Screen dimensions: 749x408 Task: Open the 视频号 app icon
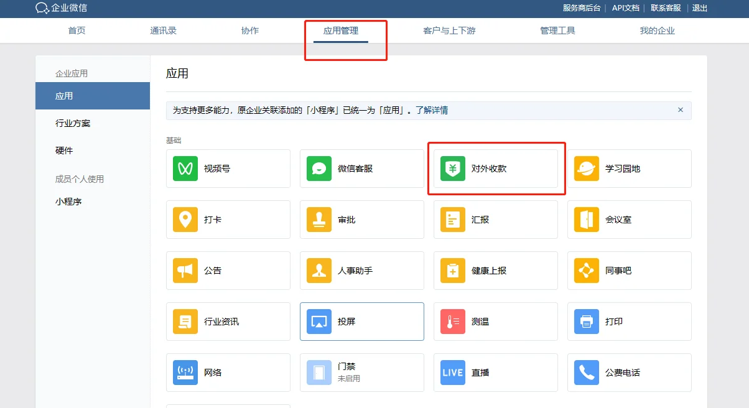pos(185,169)
